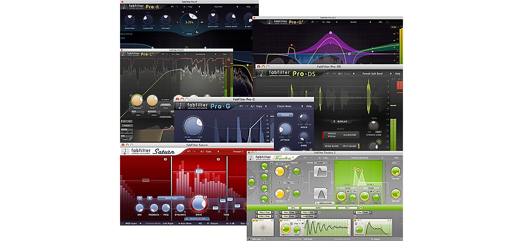Click Copy in the Pro-G header
523x241 pixels.
(259, 106)
